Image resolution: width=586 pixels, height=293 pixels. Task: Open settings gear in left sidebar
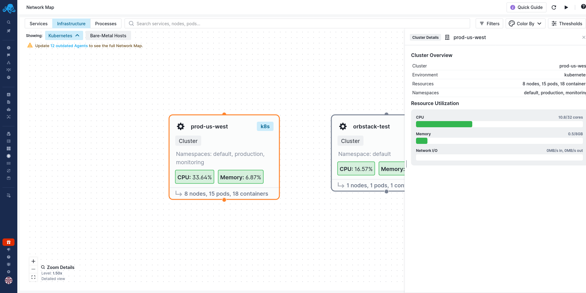9,272
